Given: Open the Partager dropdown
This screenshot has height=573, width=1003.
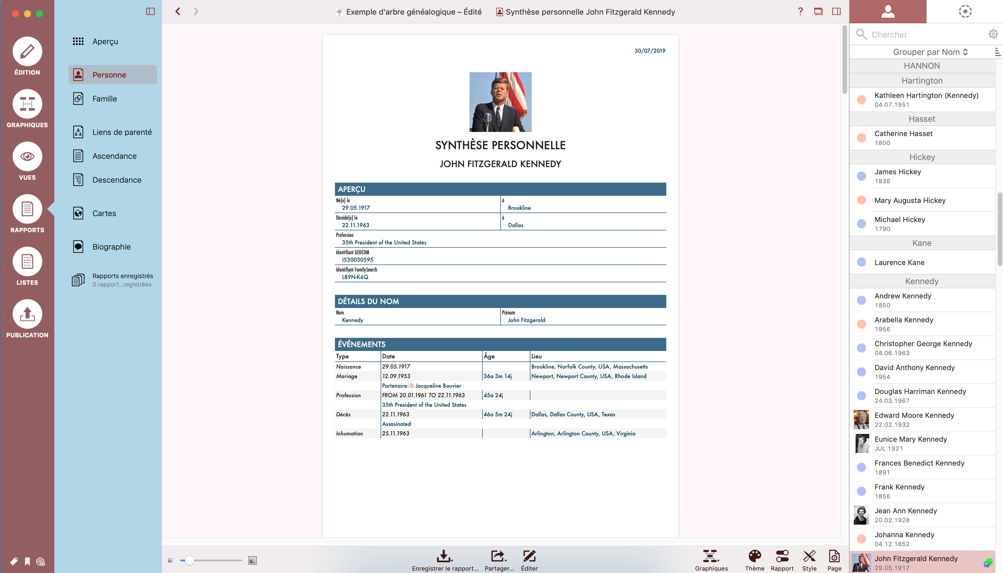Looking at the screenshot, I should (499, 560).
